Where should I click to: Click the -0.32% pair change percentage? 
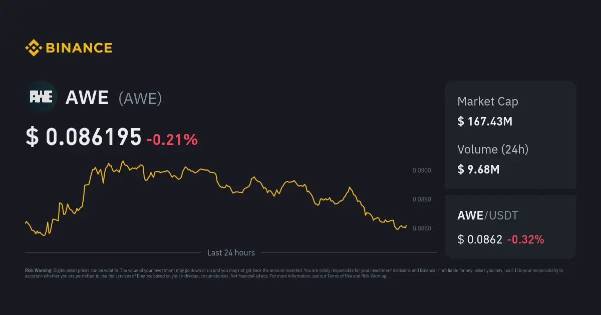tap(525, 239)
